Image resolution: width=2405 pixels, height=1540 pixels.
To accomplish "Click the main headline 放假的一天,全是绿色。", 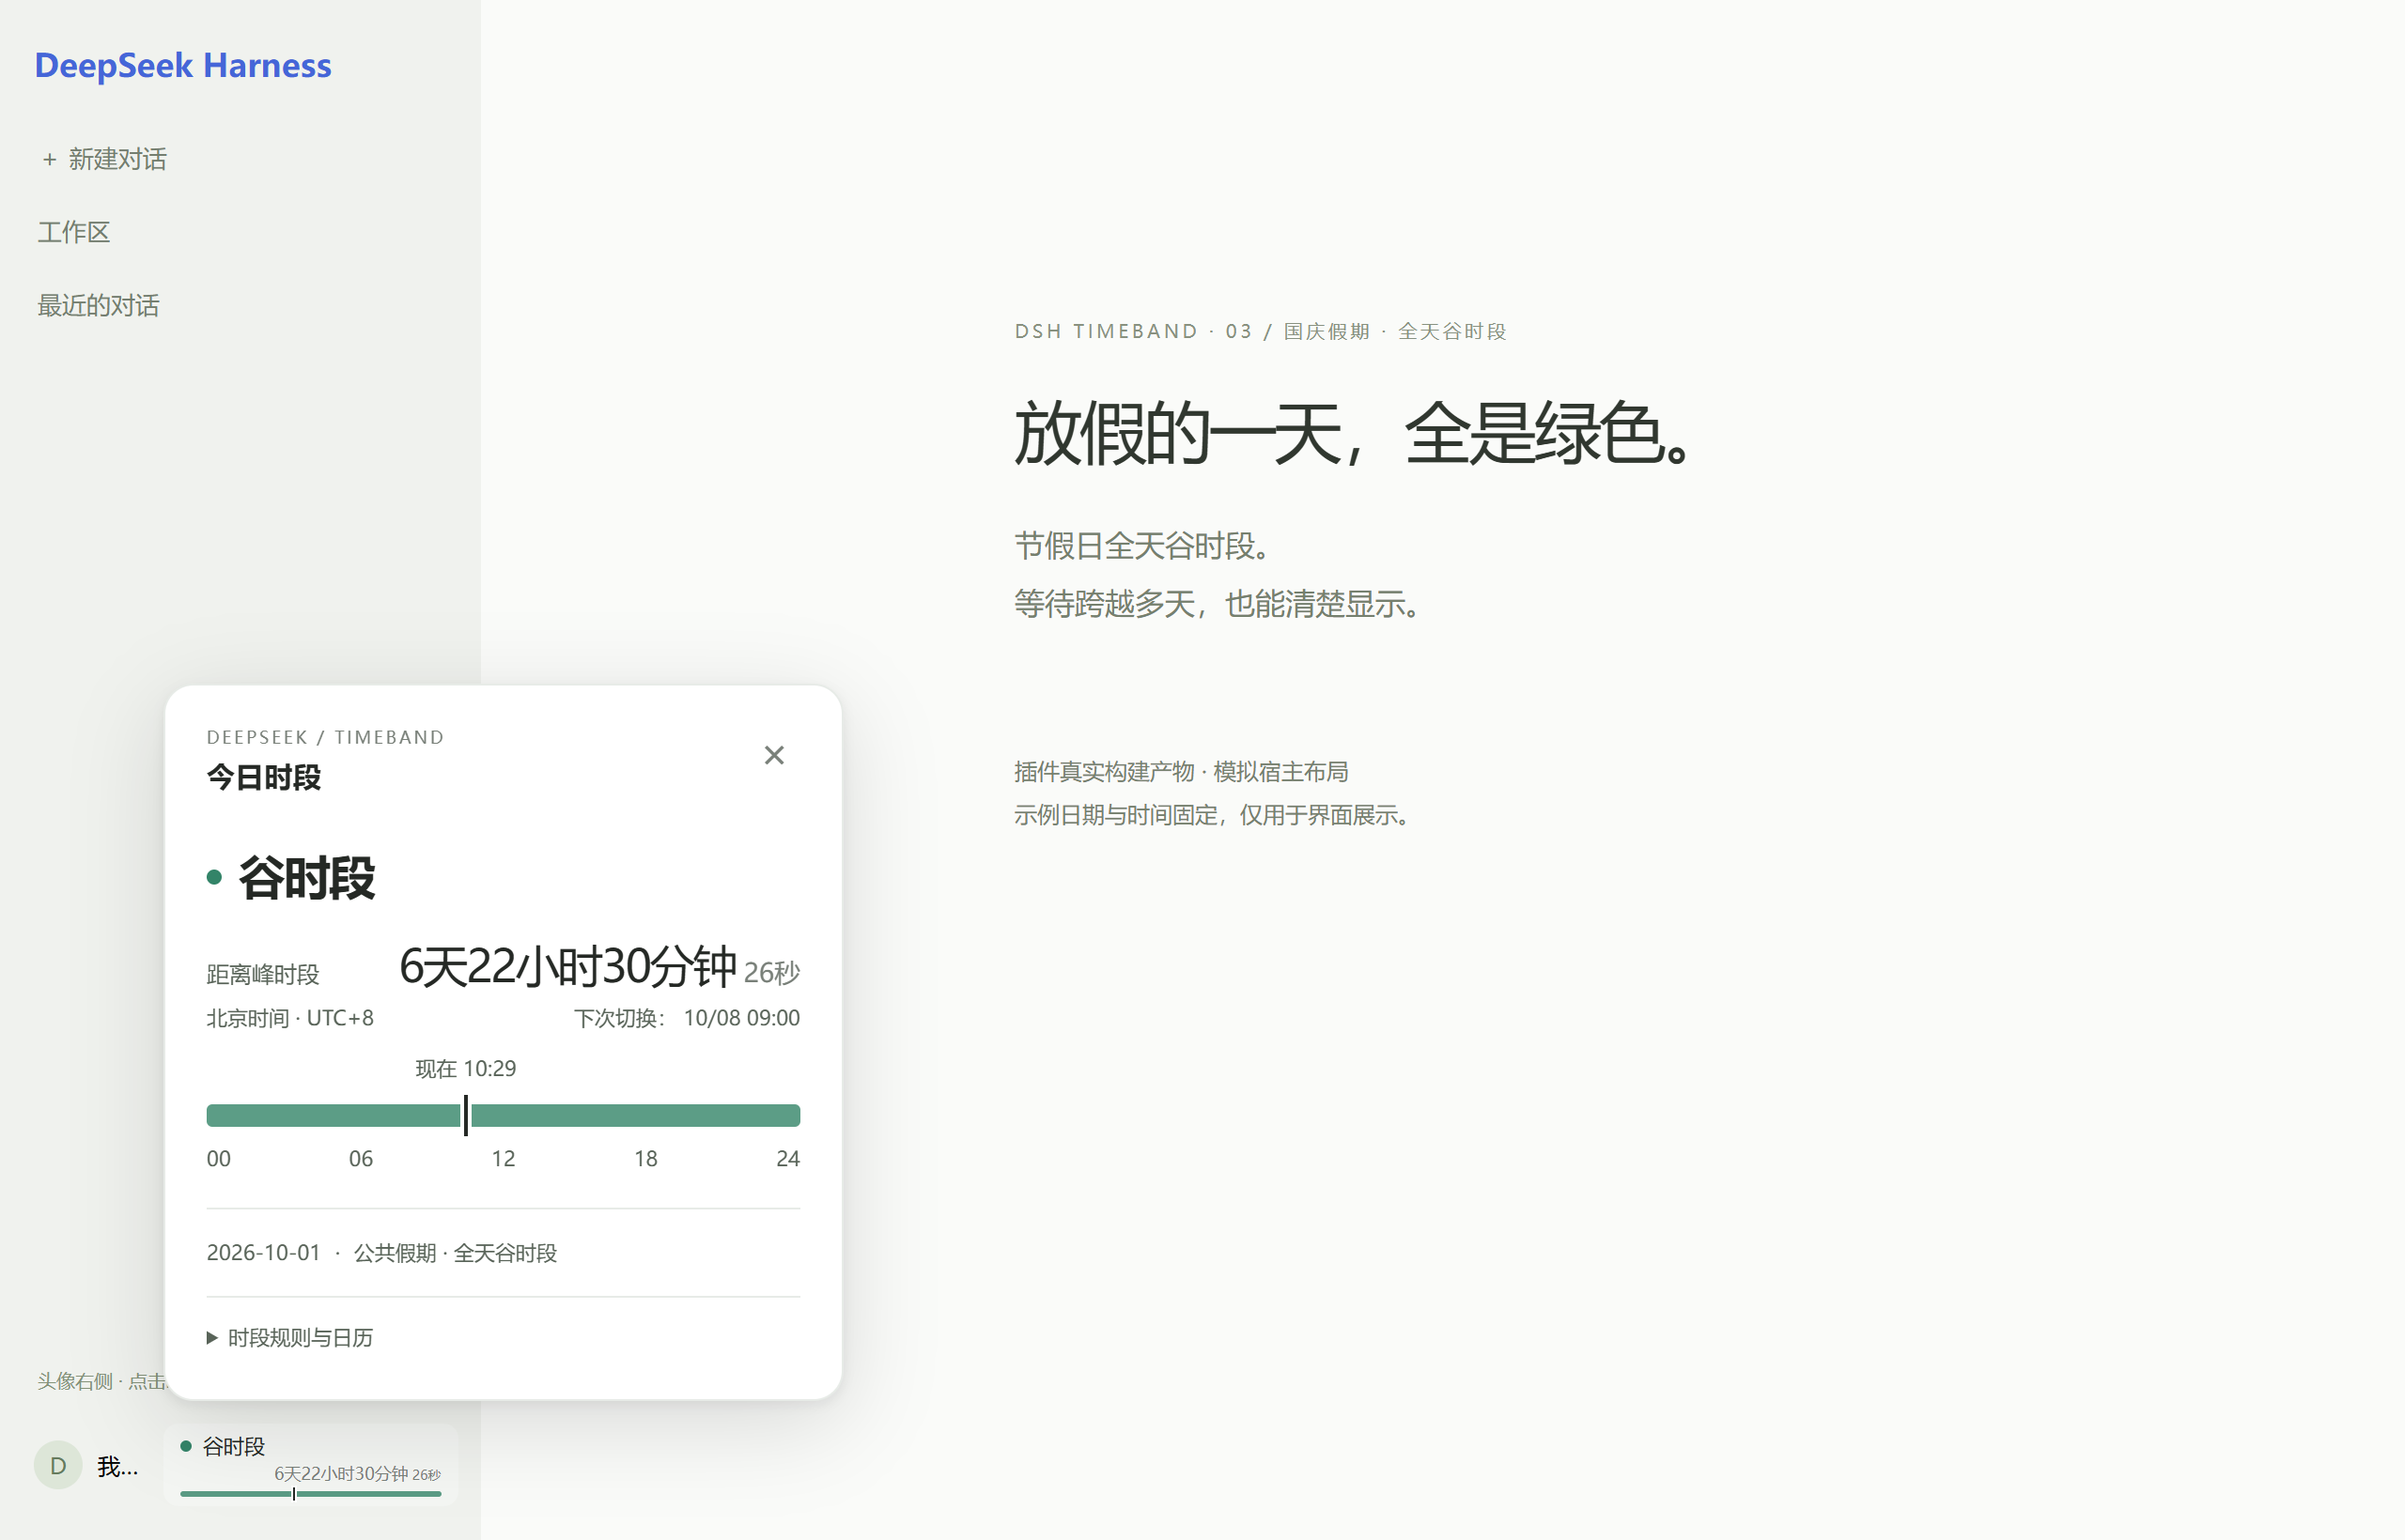I will tap(1355, 433).
